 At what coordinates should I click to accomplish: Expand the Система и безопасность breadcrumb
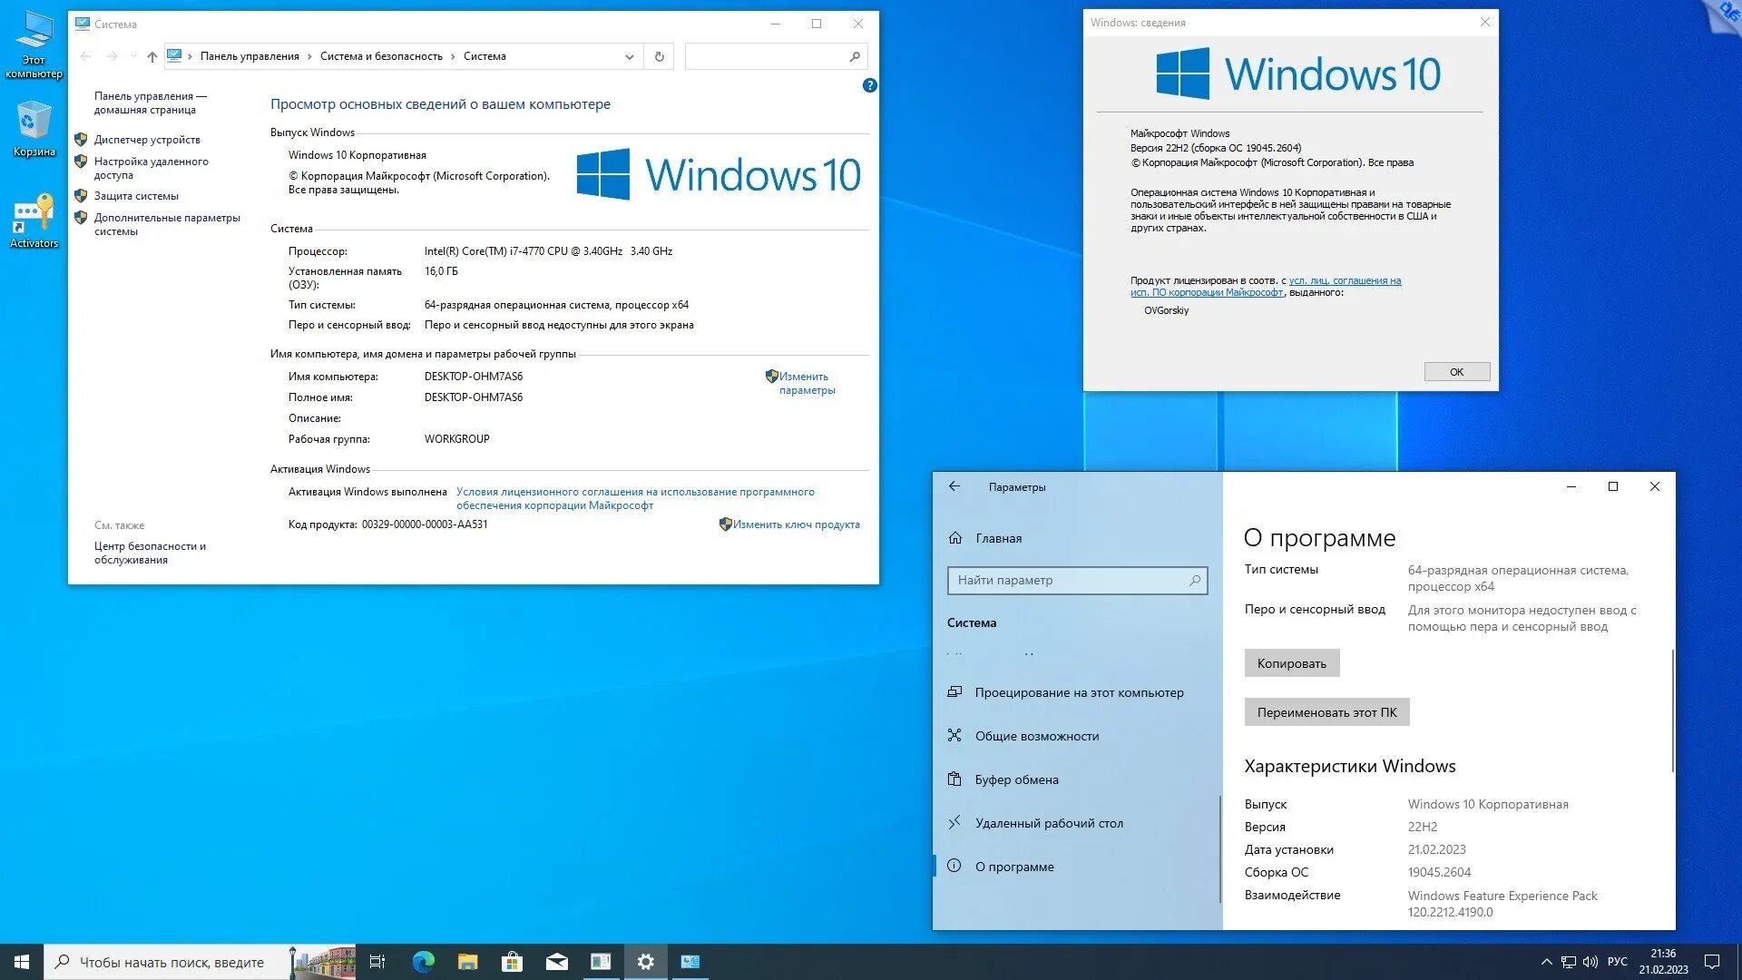(452, 56)
